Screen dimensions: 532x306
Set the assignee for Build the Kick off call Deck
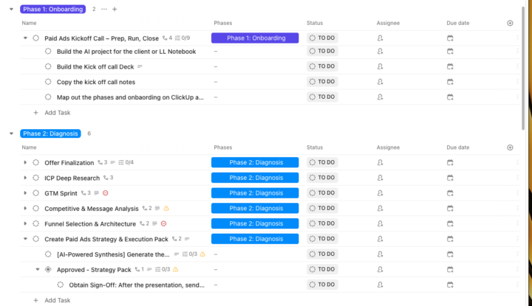(380, 66)
